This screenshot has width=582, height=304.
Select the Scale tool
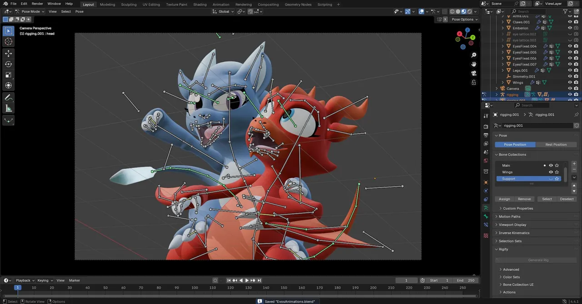(9, 75)
